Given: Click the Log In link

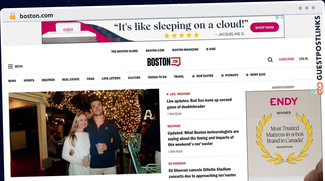Looking at the screenshot, I should pos(303,59).
